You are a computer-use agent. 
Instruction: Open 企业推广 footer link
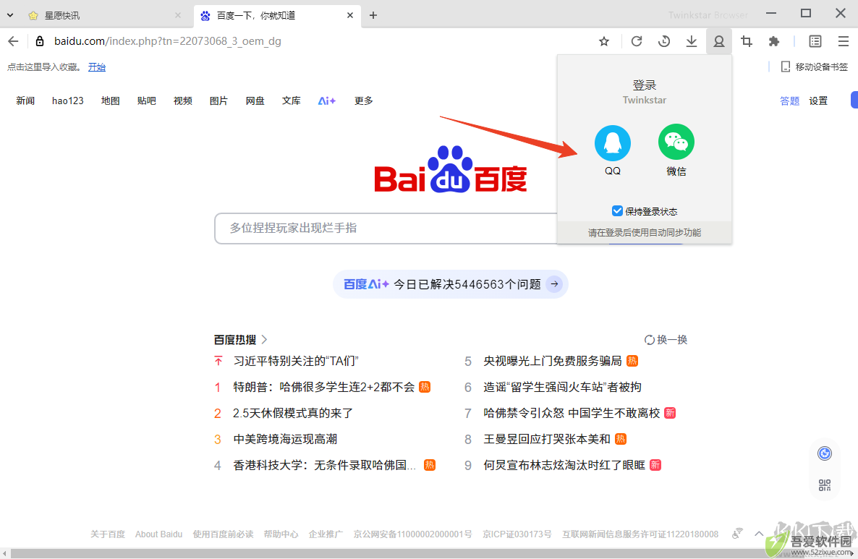[326, 534]
